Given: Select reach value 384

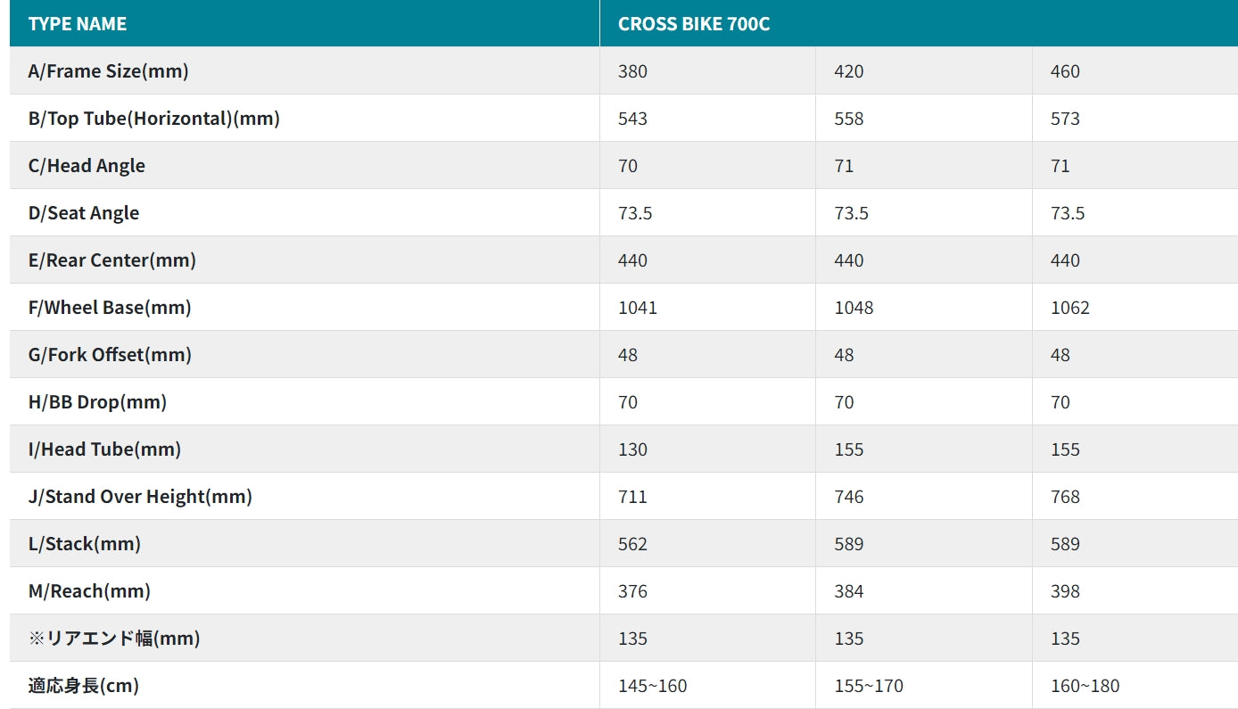Looking at the screenshot, I should 848,591.
